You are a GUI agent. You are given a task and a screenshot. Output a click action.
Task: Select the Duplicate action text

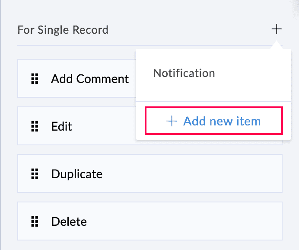click(77, 174)
